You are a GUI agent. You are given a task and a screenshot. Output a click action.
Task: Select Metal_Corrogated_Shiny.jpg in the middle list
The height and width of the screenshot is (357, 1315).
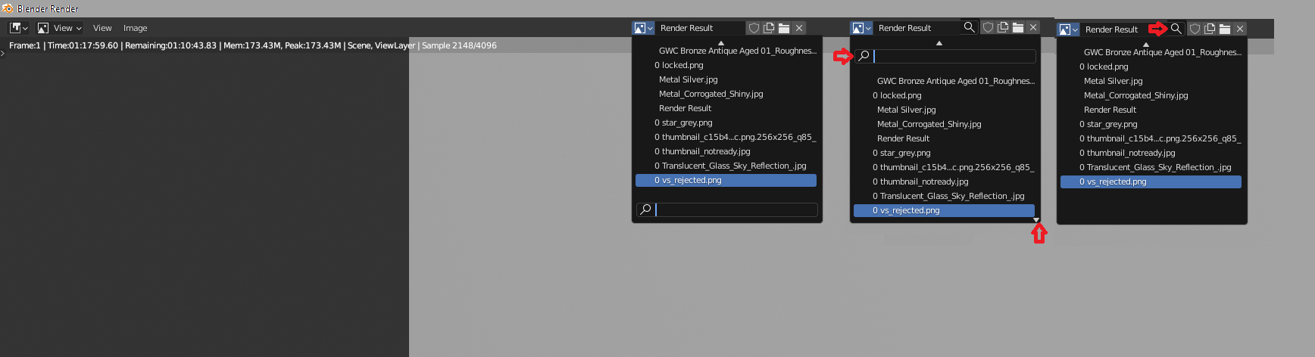[x=945, y=124]
